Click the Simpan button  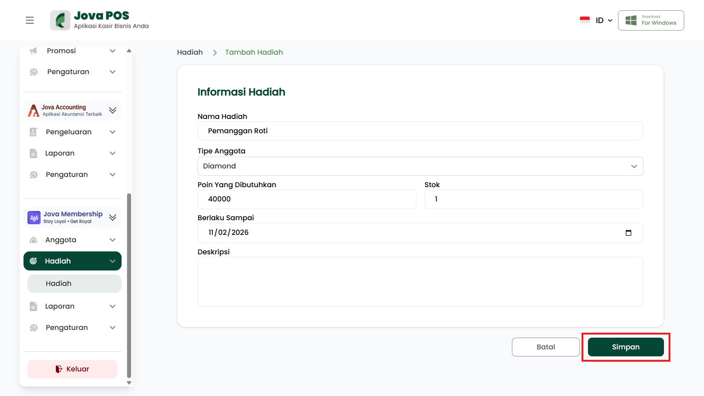(625, 347)
